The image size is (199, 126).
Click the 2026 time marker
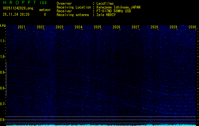click(116, 27)
